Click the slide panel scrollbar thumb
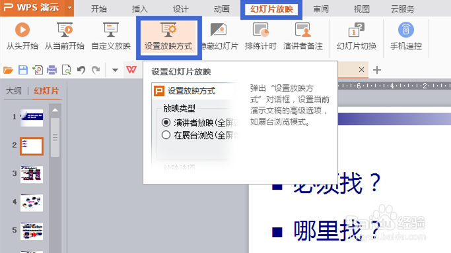This screenshot has width=451, height=253. coord(55,138)
